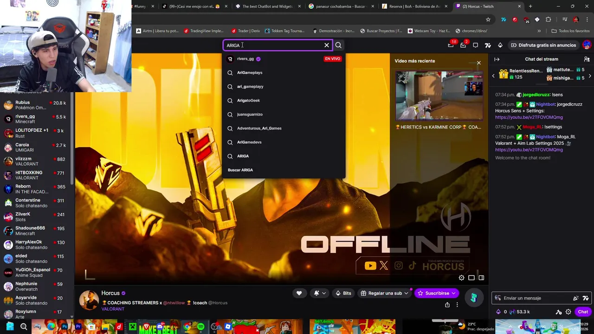594x334 pixels.
Task: Open 'Tekken Tag Tourna...' bookmark
Action: 284,31
